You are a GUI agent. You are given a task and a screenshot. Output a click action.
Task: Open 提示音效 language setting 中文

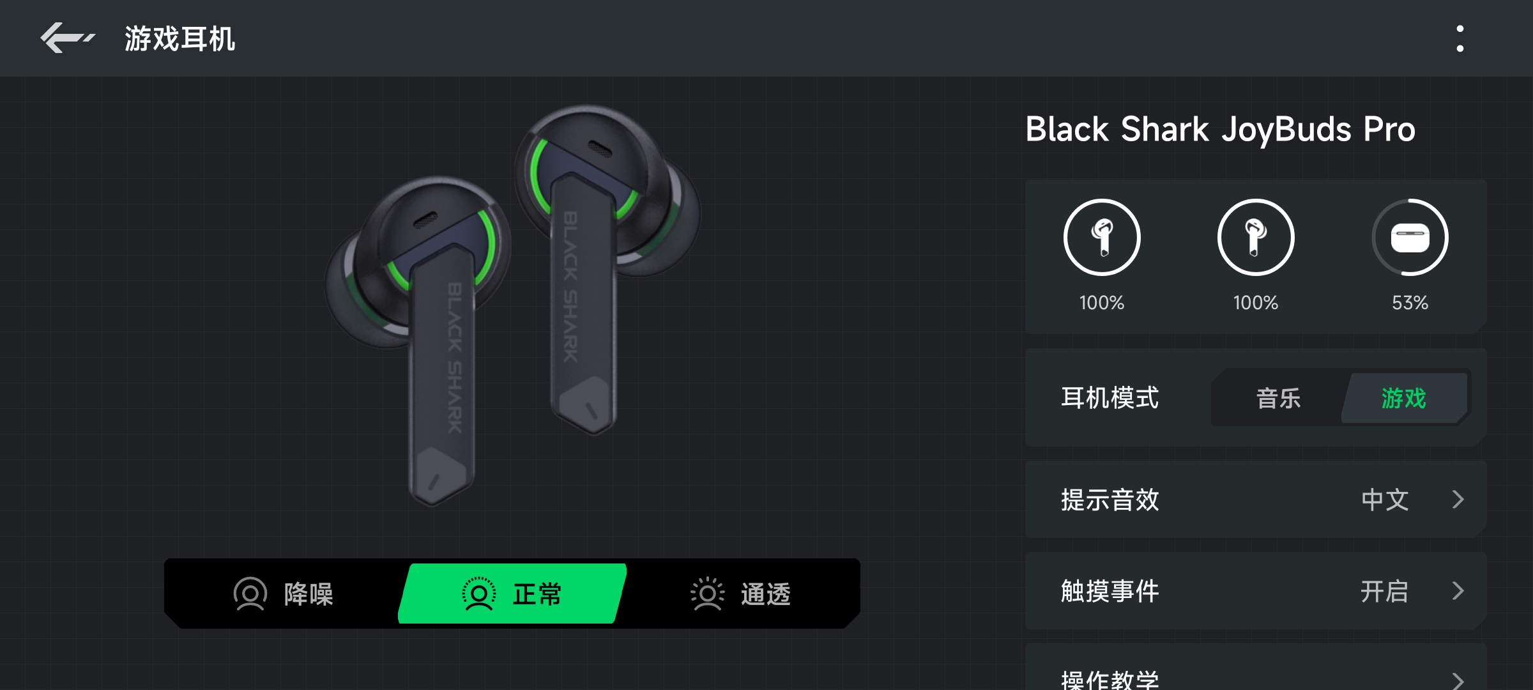pyautogui.click(x=1385, y=500)
